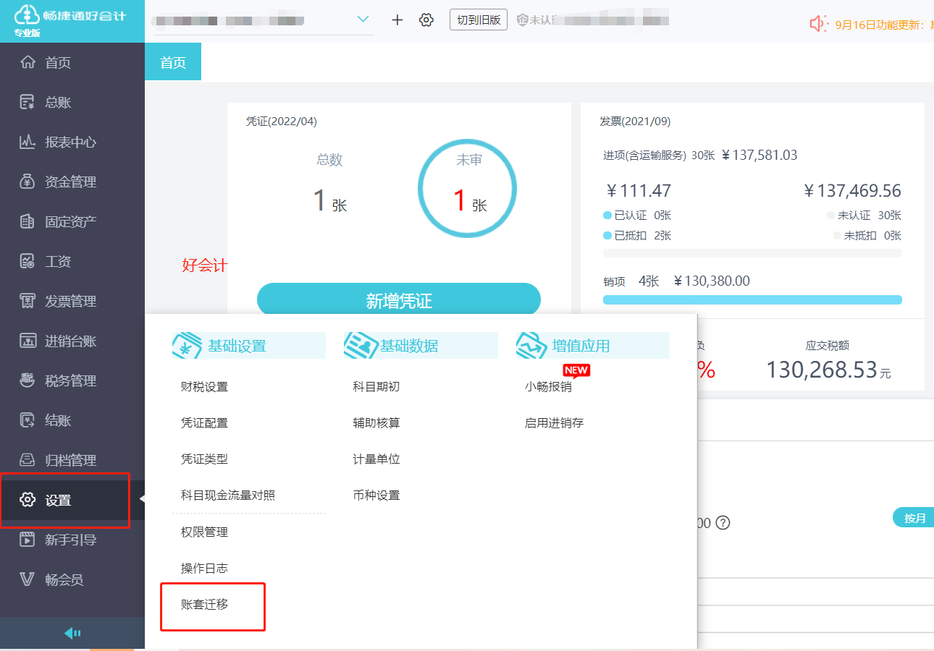
Task: Open 小畅报销 link with NEW badge
Action: [x=548, y=386]
